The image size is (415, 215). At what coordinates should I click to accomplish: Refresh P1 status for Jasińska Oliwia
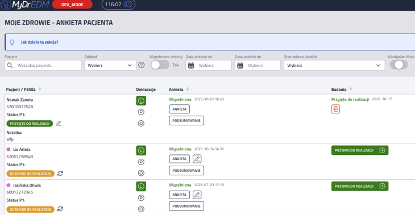(x=60, y=209)
